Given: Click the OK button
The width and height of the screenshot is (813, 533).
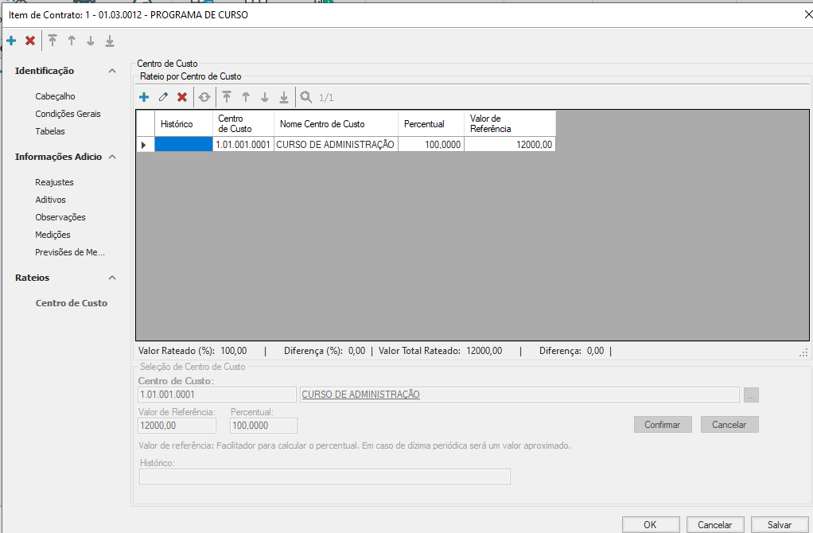Looking at the screenshot, I should pyautogui.click(x=650, y=525).
